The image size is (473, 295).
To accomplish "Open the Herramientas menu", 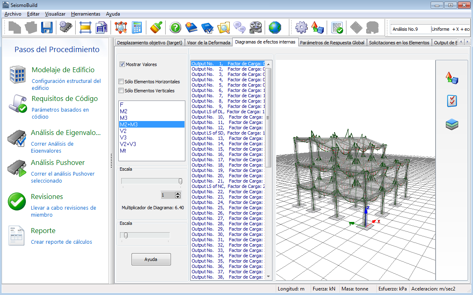I will [85, 14].
